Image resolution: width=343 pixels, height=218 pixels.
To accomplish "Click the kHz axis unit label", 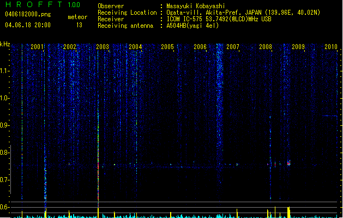I will (5, 44).
